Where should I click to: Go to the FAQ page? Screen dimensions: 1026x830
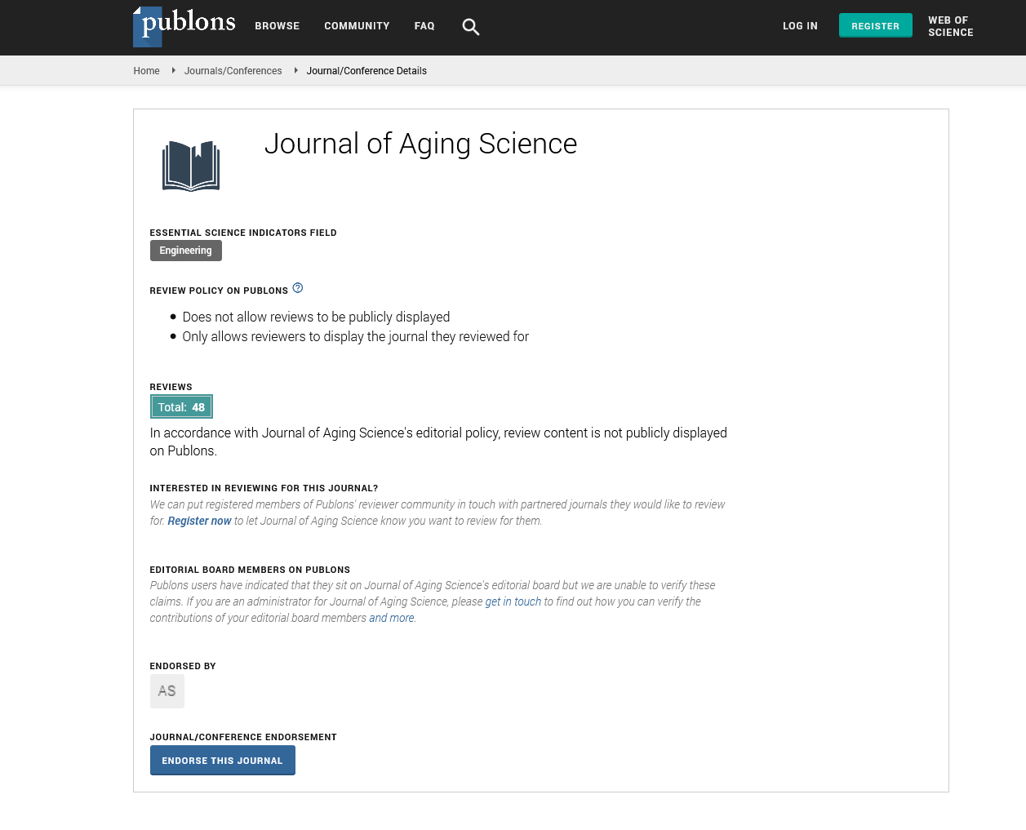424,26
